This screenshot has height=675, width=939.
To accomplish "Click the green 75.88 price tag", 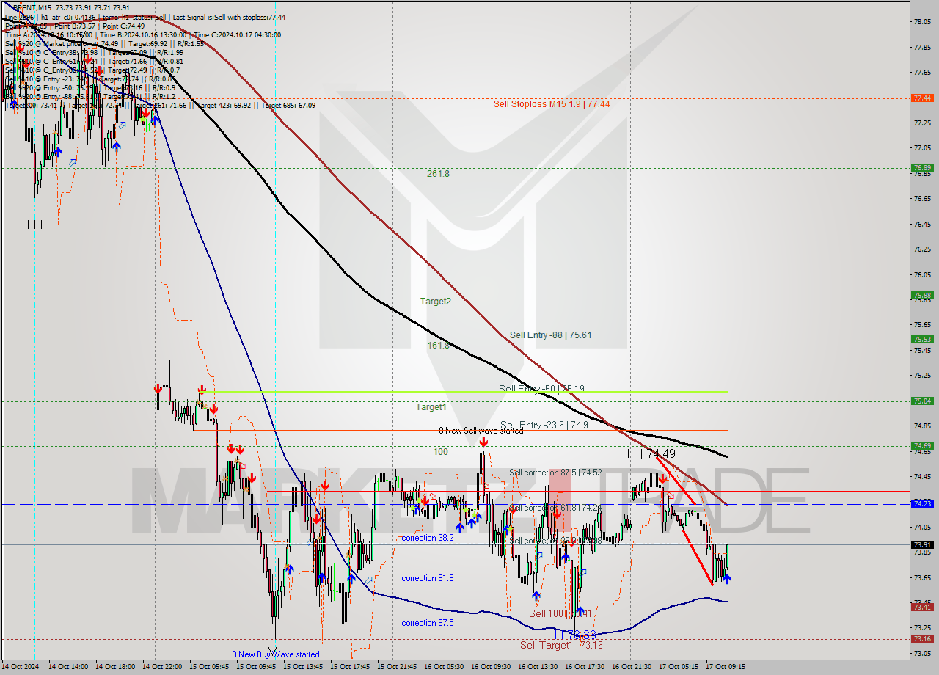I will pos(923,296).
